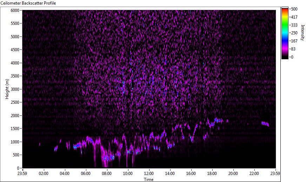Click the Height (m) axis label

point(7,89)
